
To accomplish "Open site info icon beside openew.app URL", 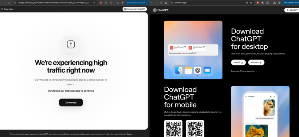I will click(172, 3).
